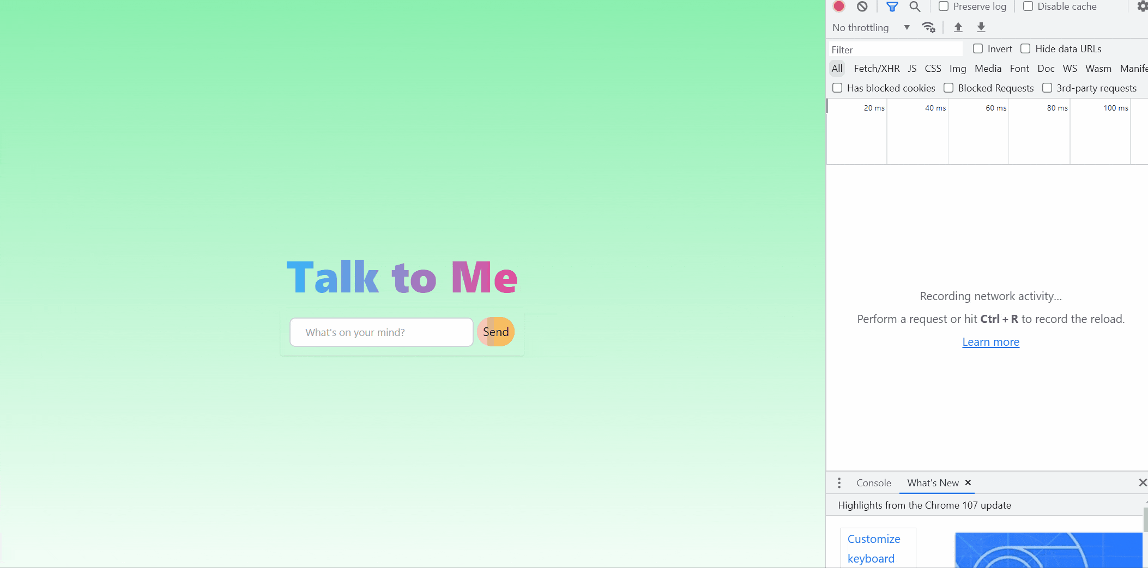
Task: Import HAR file with upload arrow
Action: [x=958, y=27]
